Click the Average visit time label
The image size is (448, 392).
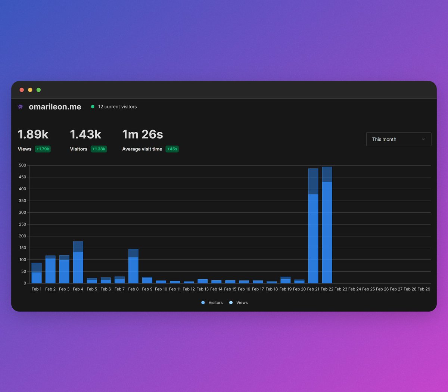tap(142, 149)
